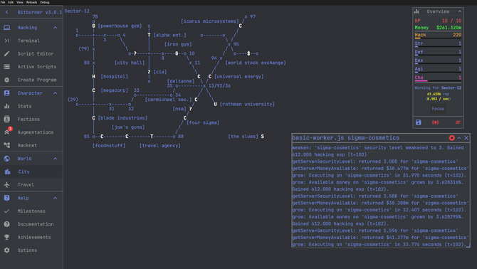477x269 pixels.
Task: Collapse the sidebar with the back arrow
Action: (6, 12)
